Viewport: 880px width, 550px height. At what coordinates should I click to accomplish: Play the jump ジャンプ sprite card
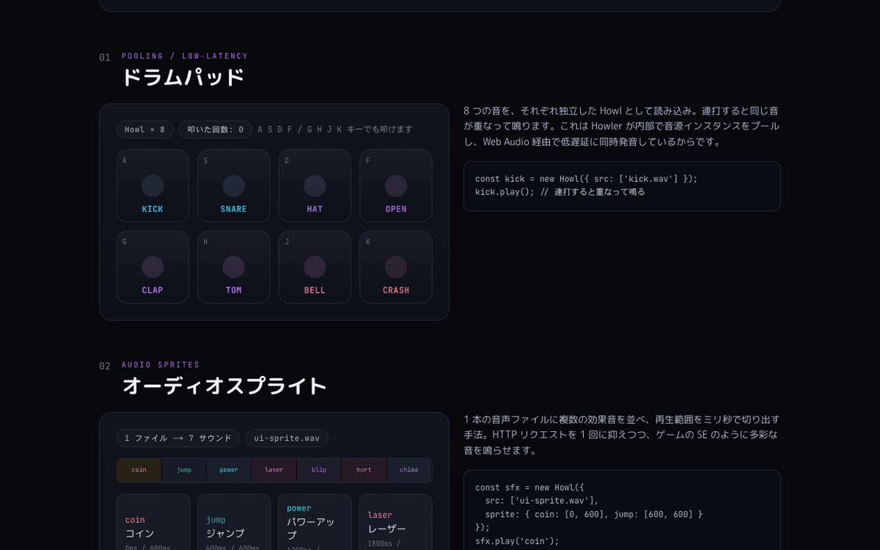point(234,522)
